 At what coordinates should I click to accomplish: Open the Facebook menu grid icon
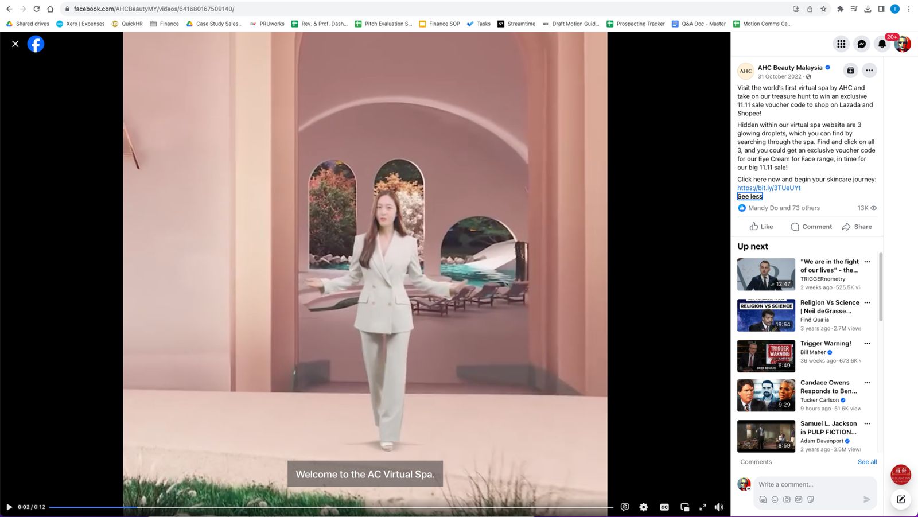tap(841, 44)
